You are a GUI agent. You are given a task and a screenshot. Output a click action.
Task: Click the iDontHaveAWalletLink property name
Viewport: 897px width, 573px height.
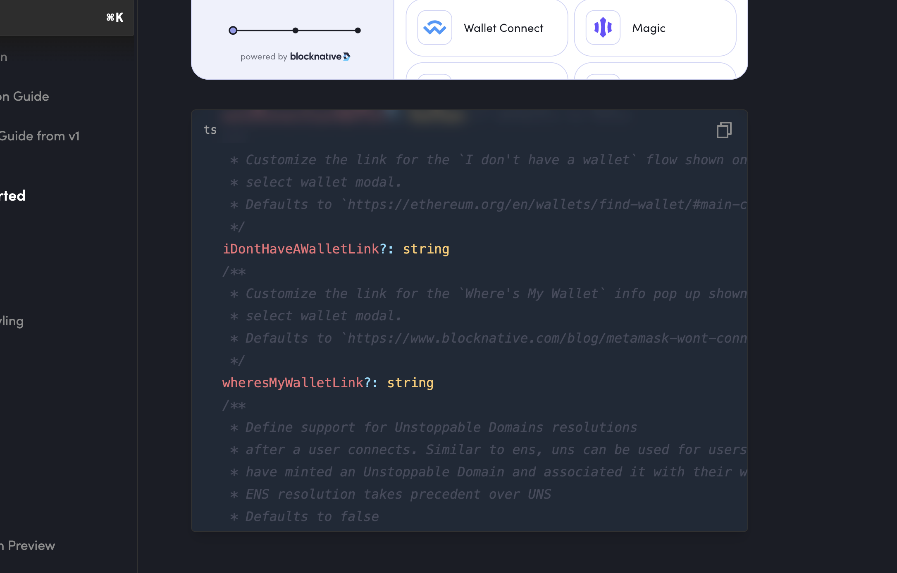pos(301,249)
